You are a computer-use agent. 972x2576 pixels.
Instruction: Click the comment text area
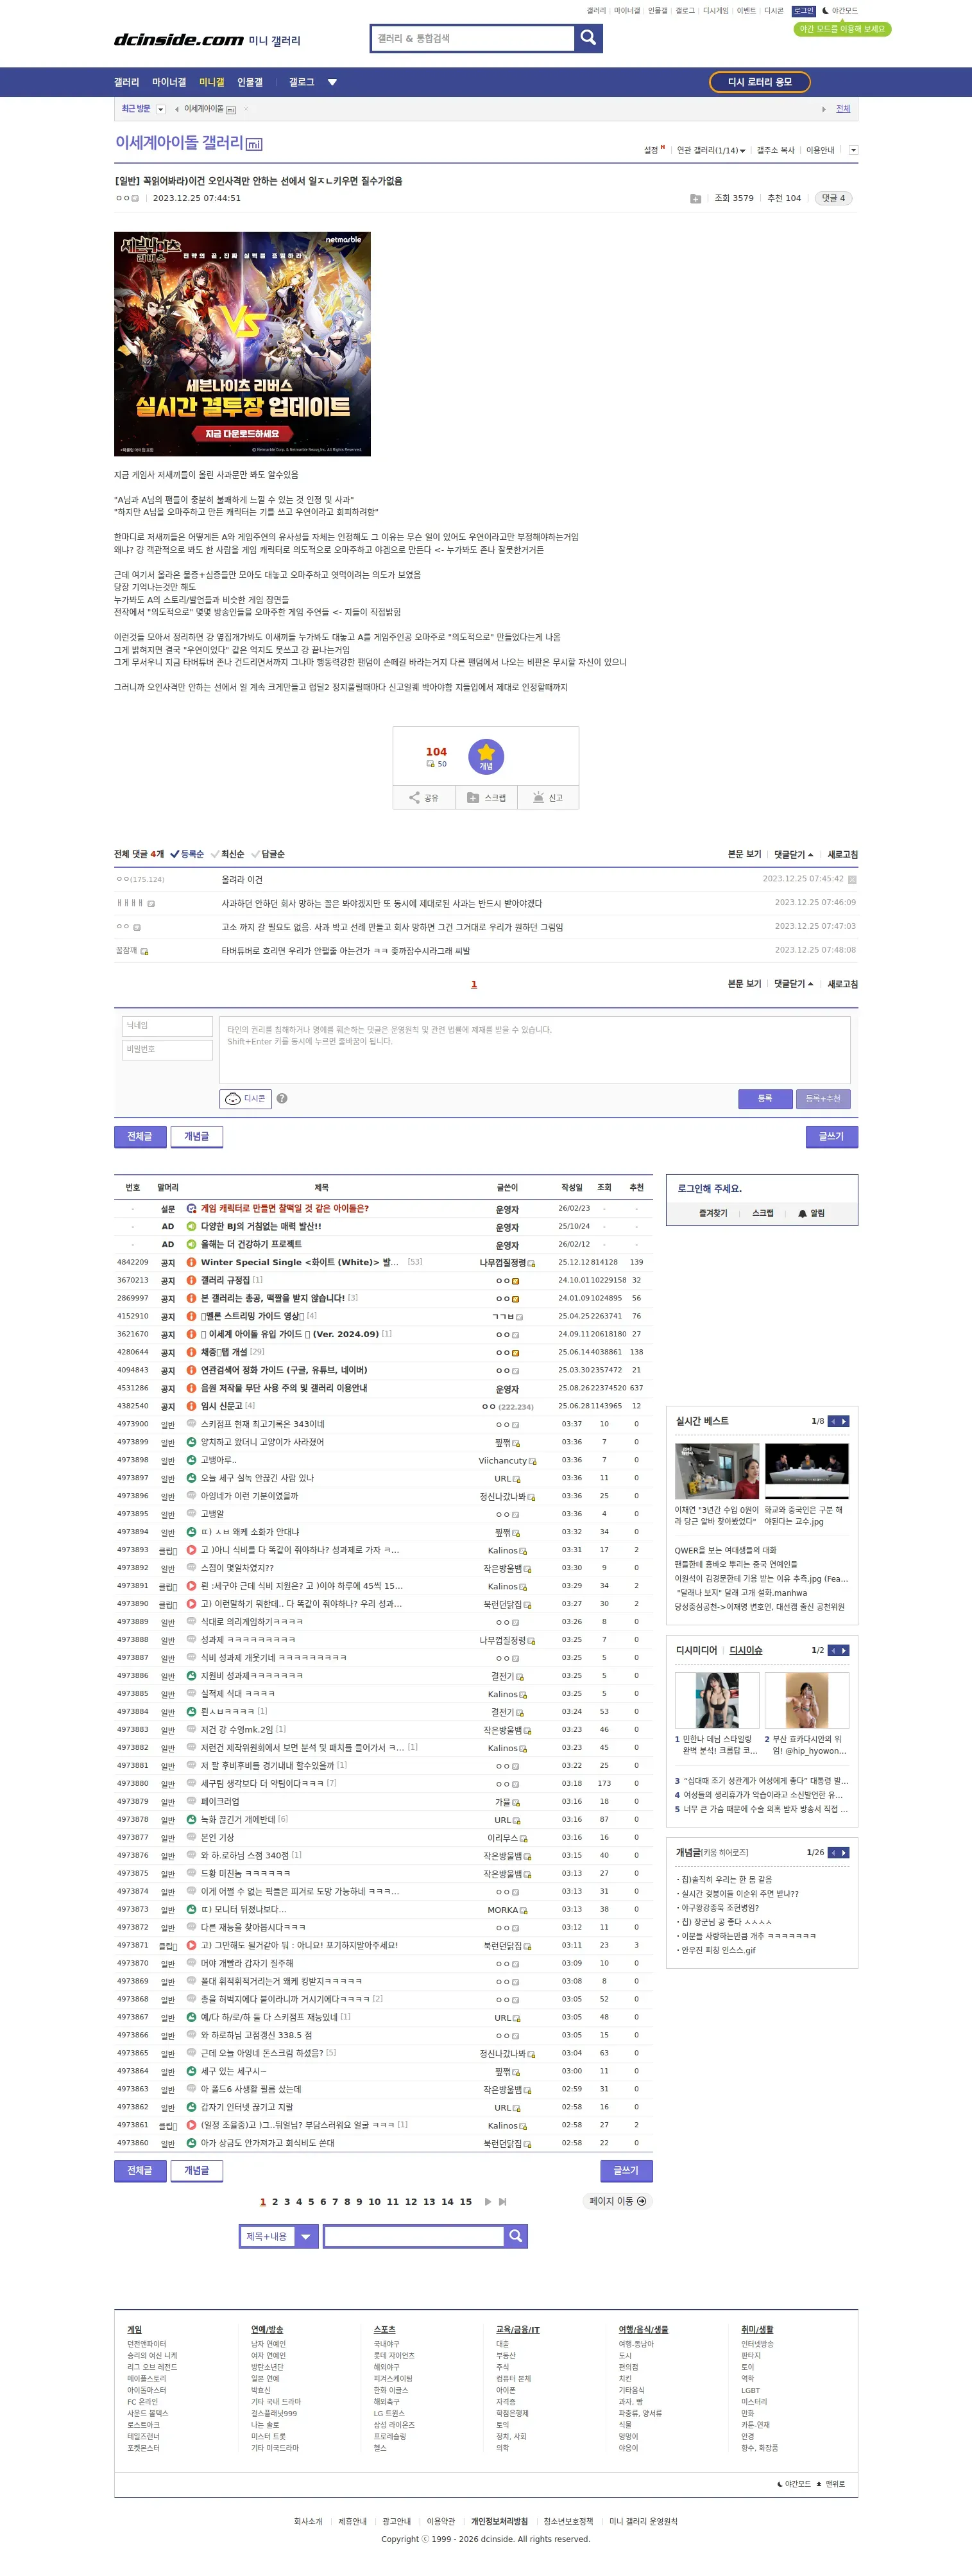click(534, 1050)
